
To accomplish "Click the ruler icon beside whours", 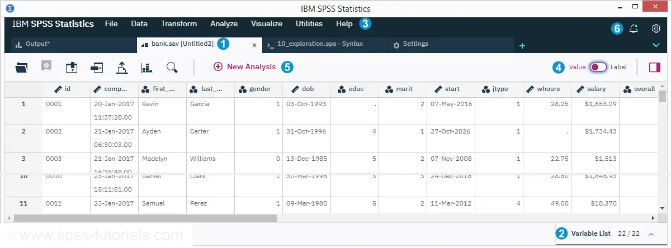I will coord(530,89).
